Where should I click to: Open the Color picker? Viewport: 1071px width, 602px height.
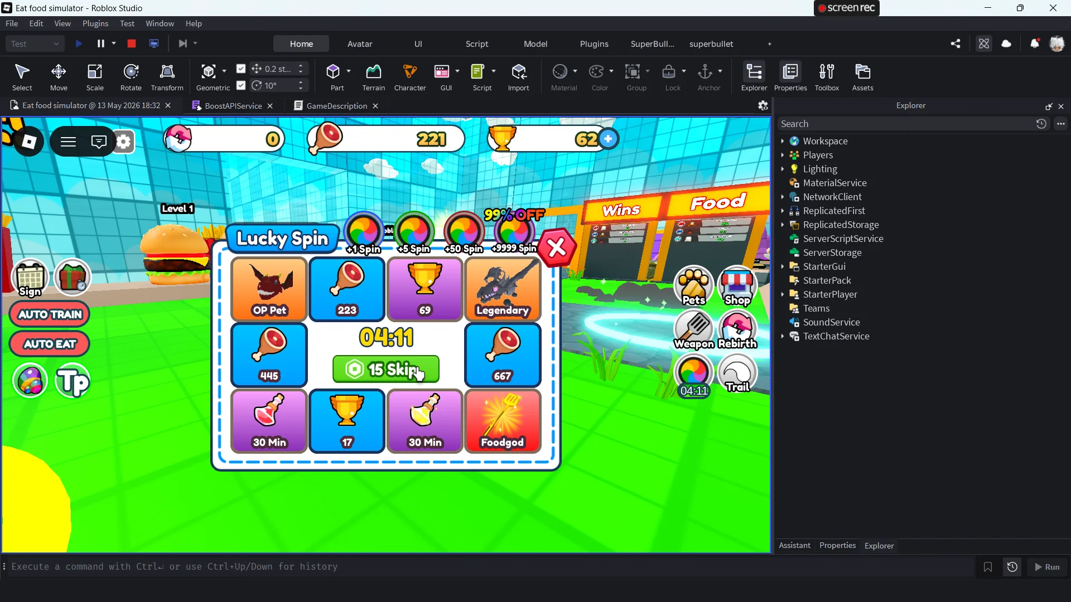coord(600,77)
